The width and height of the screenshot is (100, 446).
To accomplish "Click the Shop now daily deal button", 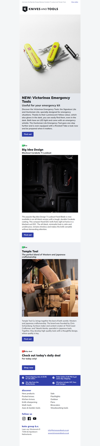I will (x=28, y=368).
